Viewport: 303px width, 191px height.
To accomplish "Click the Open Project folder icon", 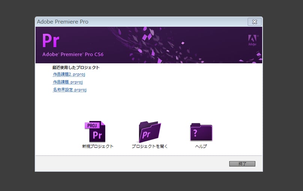I will click(x=150, y=132).
